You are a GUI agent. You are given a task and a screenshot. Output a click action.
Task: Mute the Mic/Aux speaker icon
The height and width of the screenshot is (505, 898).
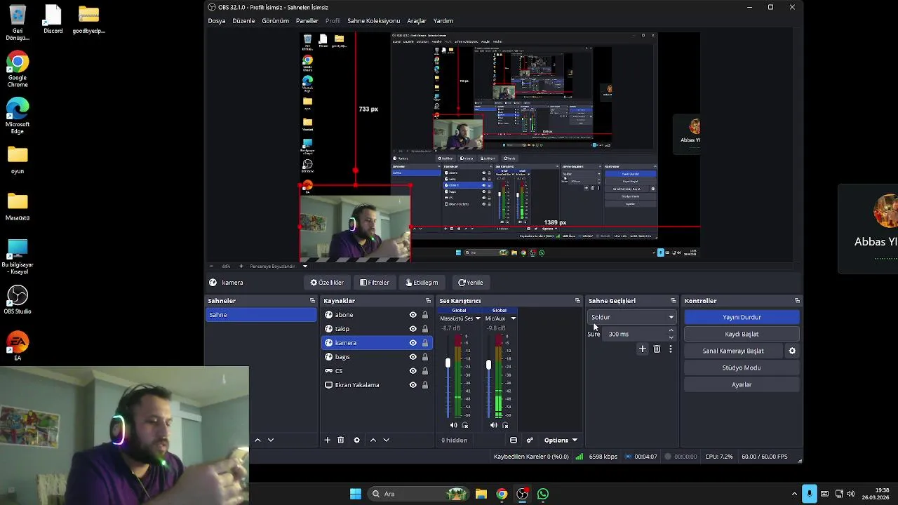494,425
